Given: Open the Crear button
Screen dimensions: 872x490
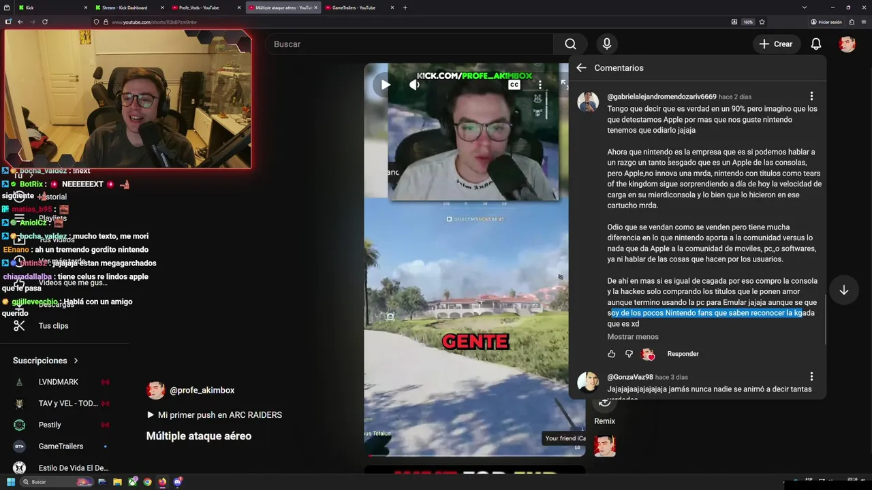Looking at the screenshot, I should 776,44.
